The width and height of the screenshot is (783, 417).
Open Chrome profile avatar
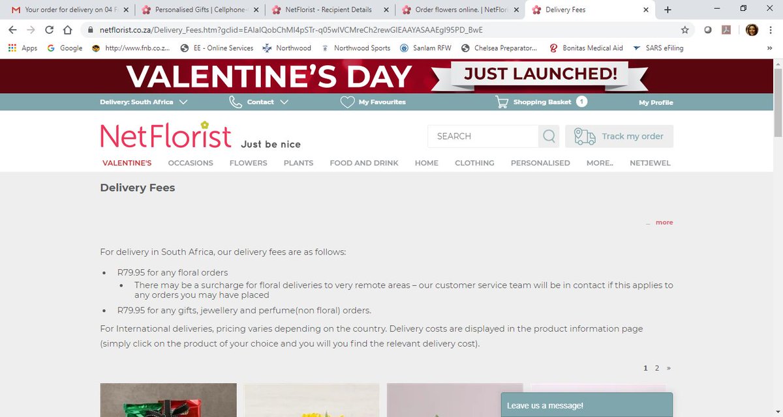[x=752, y=30]
